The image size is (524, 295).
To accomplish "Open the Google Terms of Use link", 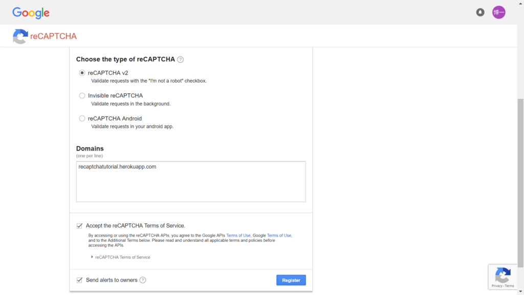I will pos(279,236).
